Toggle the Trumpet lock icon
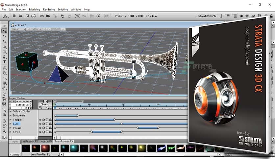This screenshot has width=275, height=159. click(x=47, y=120)
